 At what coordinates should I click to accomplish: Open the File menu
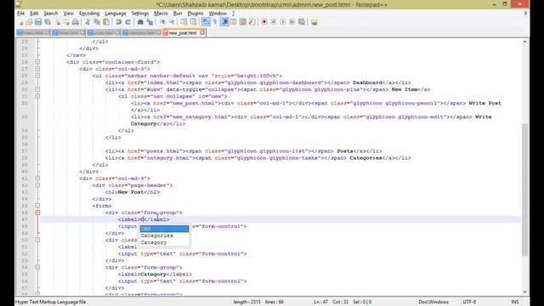pos(20,14)
